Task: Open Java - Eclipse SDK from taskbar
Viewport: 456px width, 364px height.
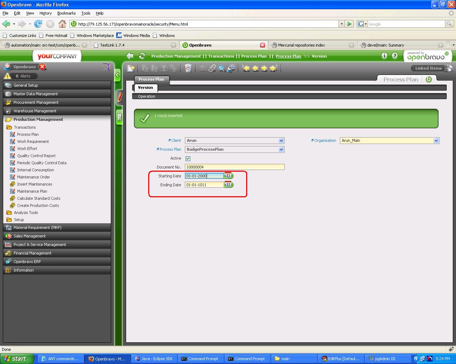Action: [154, 359]
